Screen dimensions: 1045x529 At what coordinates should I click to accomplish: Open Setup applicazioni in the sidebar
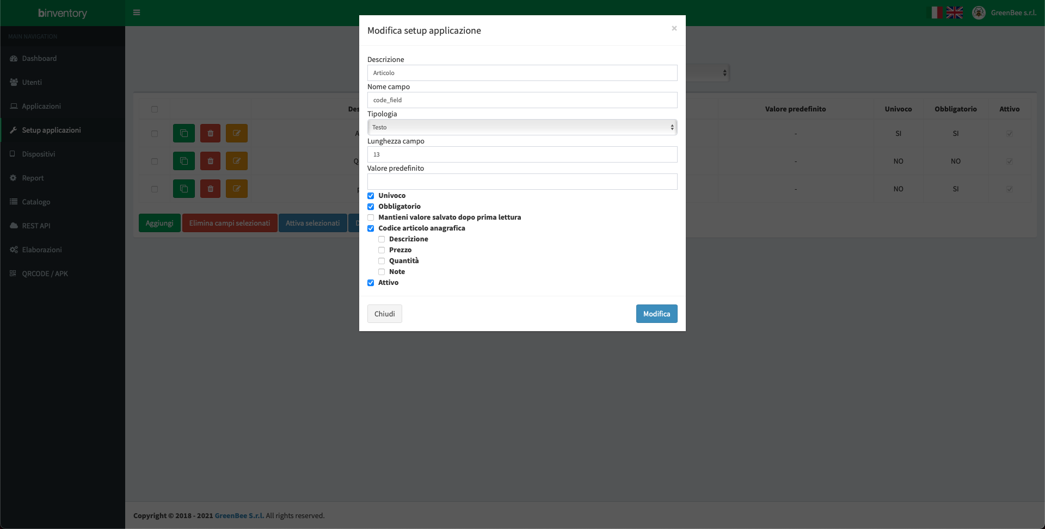63,130
